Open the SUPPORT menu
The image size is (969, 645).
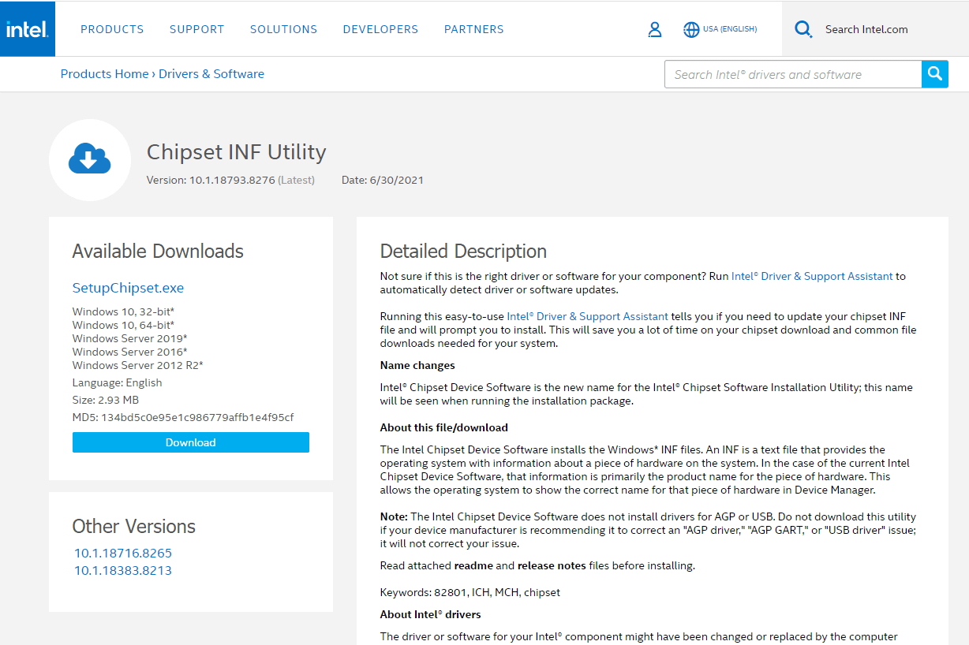[196, 29]
